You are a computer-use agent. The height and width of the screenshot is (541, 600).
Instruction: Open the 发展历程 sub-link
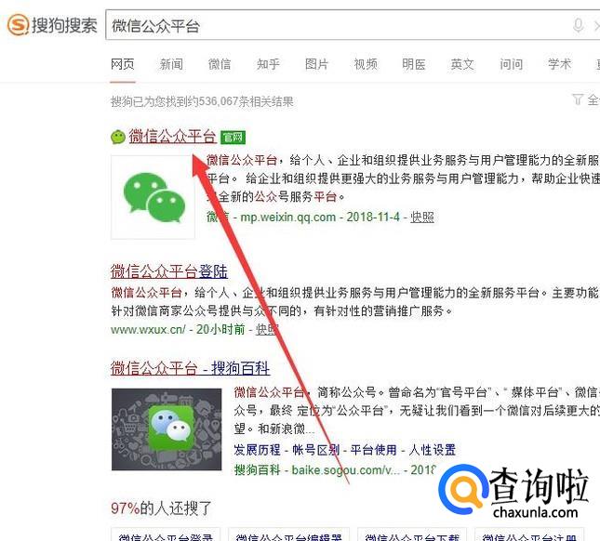coord(257,450)
